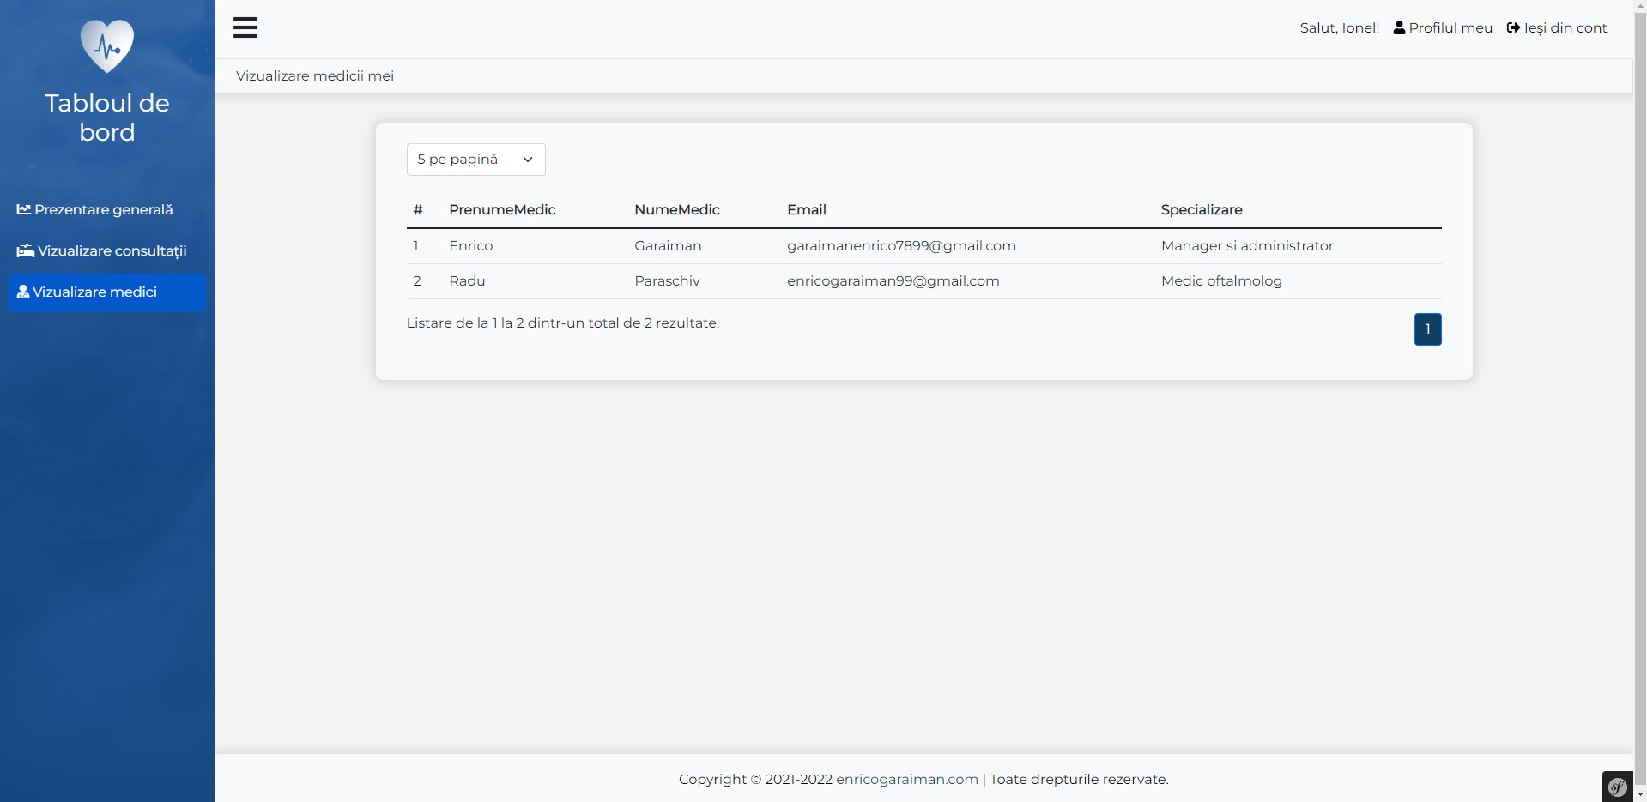Toggle the sidebar using the hamburger icon
1647x802 pixels.
click(245, 27)
